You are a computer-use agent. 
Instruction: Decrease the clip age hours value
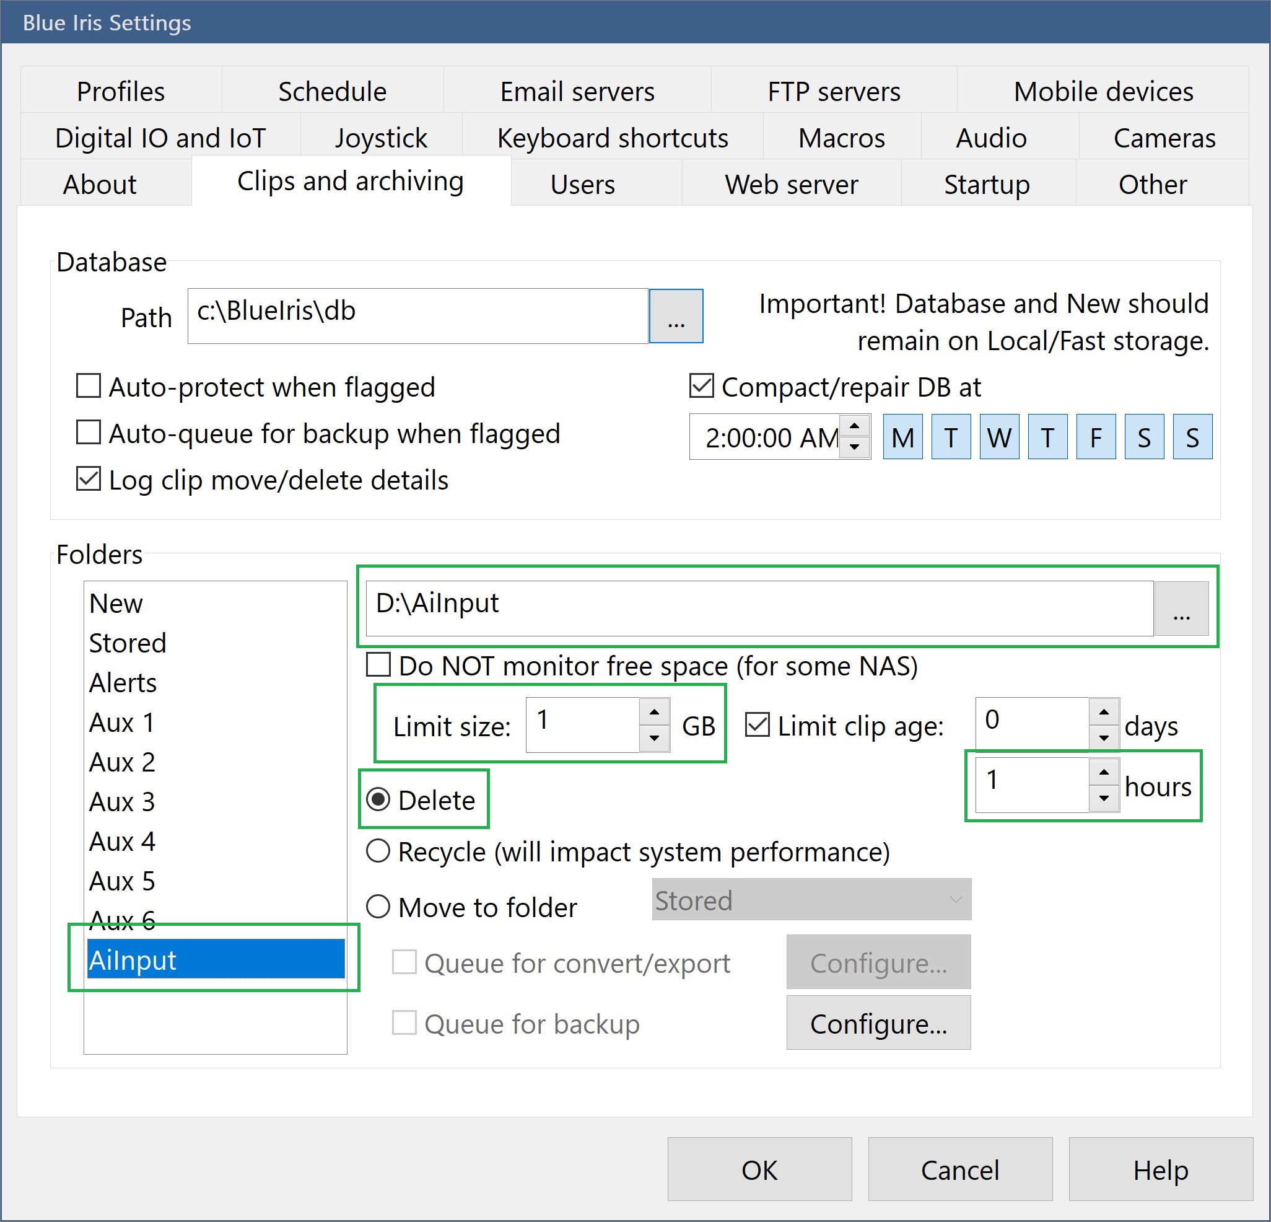coord(1104,798)
